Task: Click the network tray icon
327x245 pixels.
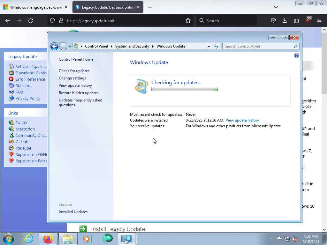Action: tap(287, 239)
